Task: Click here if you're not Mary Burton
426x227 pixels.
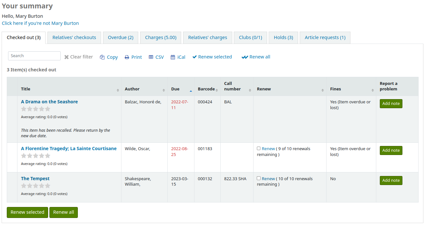Action: pyautogui.click(x=40, y=23)
